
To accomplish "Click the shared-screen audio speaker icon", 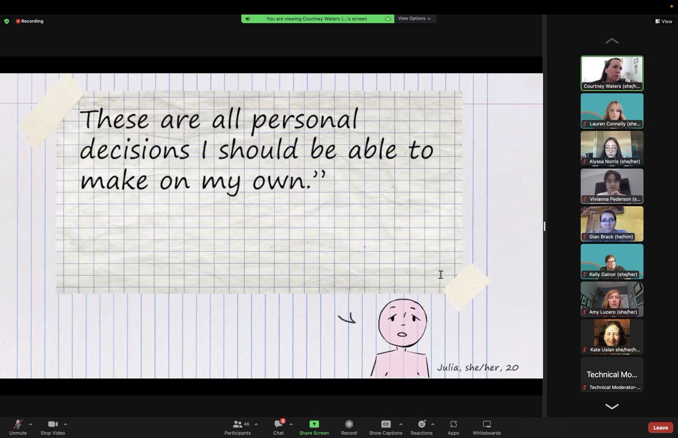I will [x=248, y=19].
